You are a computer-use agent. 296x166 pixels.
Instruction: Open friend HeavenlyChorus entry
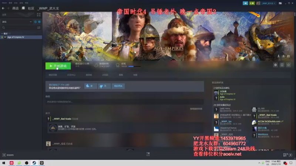(228, 129)
